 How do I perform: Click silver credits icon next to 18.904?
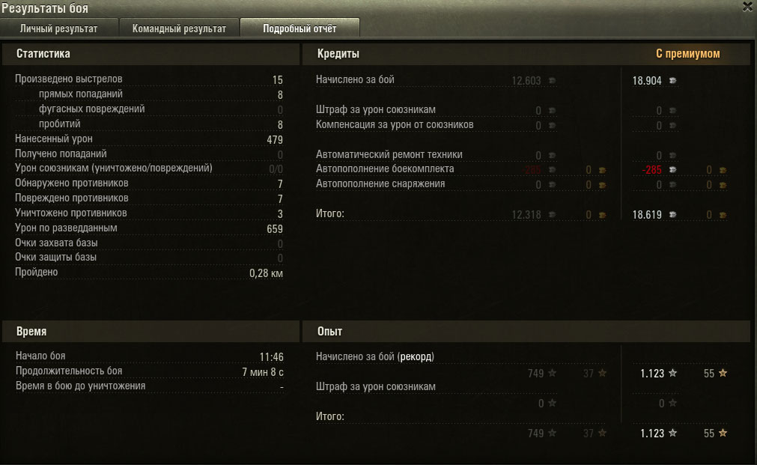672,81
